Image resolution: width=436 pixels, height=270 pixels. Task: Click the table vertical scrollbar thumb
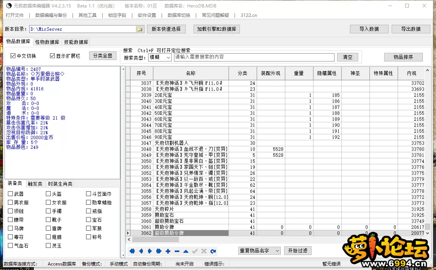427,227
